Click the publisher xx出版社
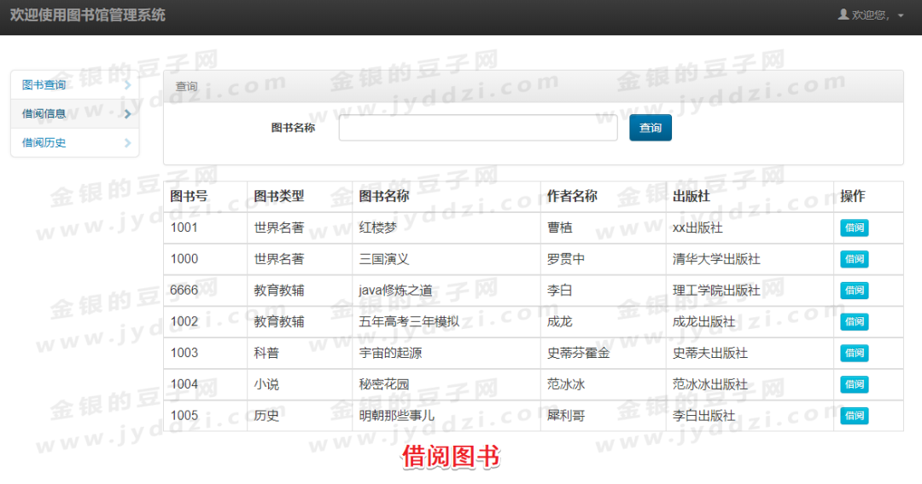This screenshot has height=484, width=922. [697, 228]
